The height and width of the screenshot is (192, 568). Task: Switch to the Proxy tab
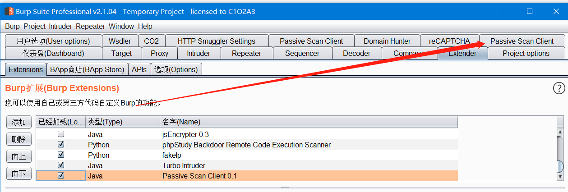click(x=159, y=53)
